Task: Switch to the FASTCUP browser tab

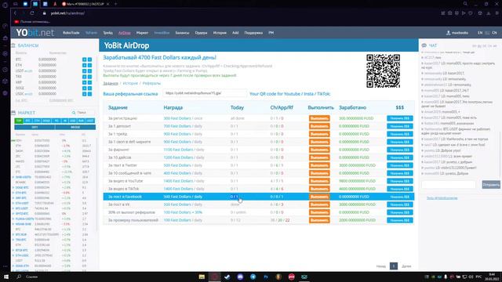Action: [85, 4]
